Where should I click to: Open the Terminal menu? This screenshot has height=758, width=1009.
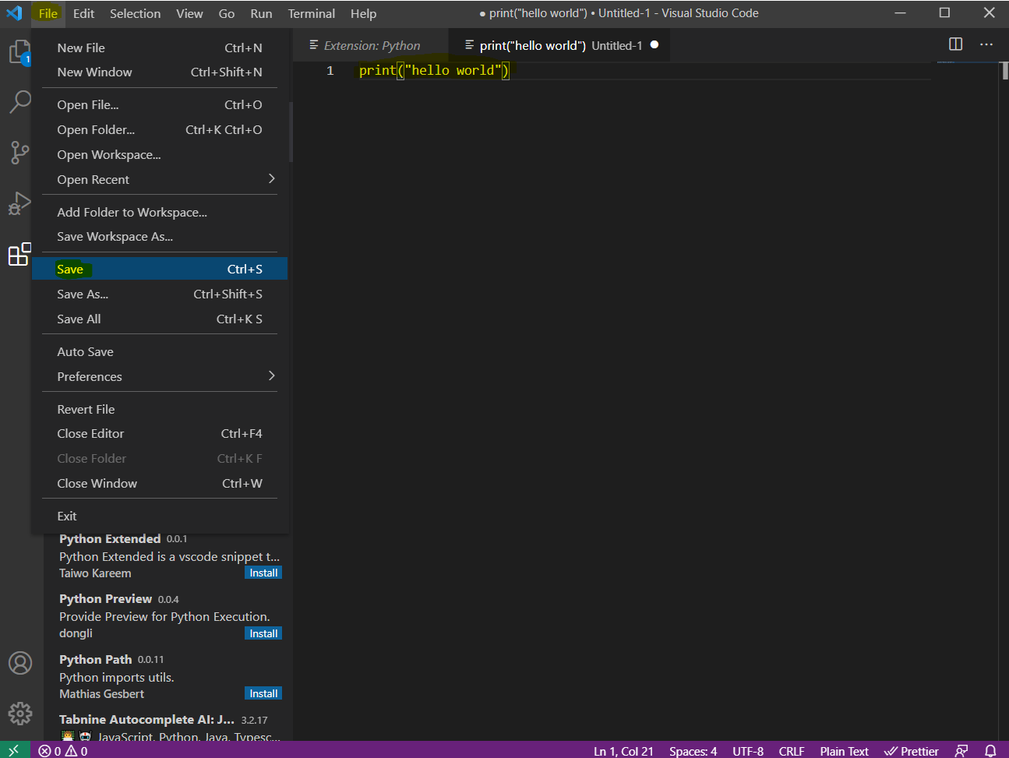(311, 13)
